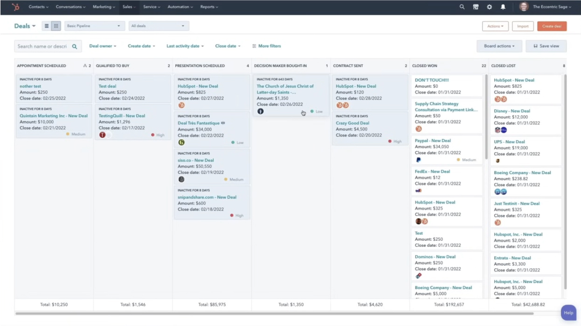Expand the Deal owner filter

coord(103,46)
